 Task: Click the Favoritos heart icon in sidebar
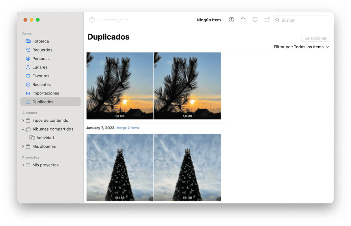[x=28, y=76]
